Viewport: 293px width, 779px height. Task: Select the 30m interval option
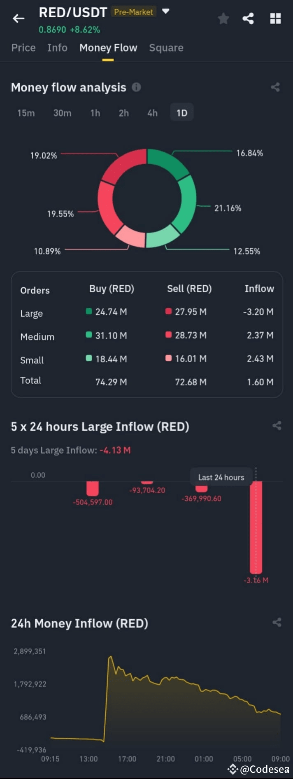click(x=62, y=113)
